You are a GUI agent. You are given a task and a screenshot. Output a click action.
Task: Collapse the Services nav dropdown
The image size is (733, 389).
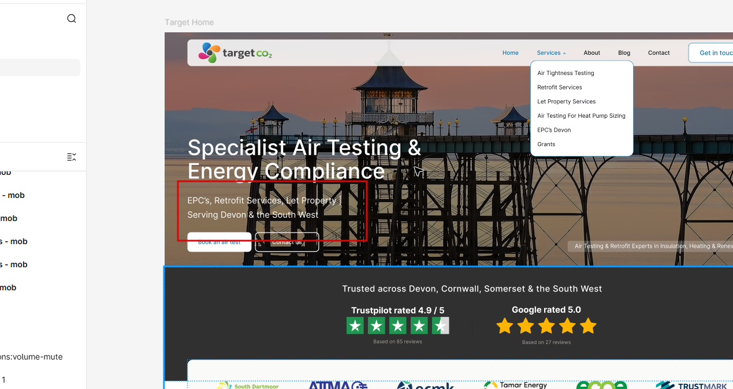551,53
